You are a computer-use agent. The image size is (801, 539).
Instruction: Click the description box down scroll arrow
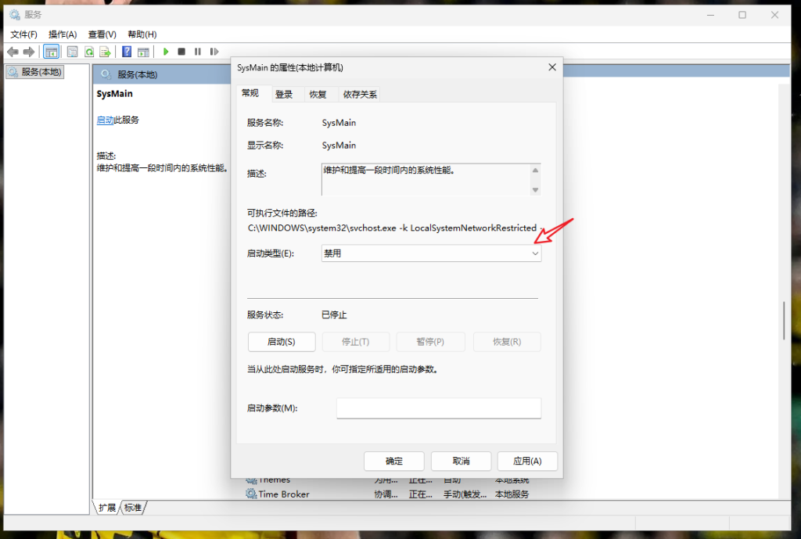click(535, 189)
